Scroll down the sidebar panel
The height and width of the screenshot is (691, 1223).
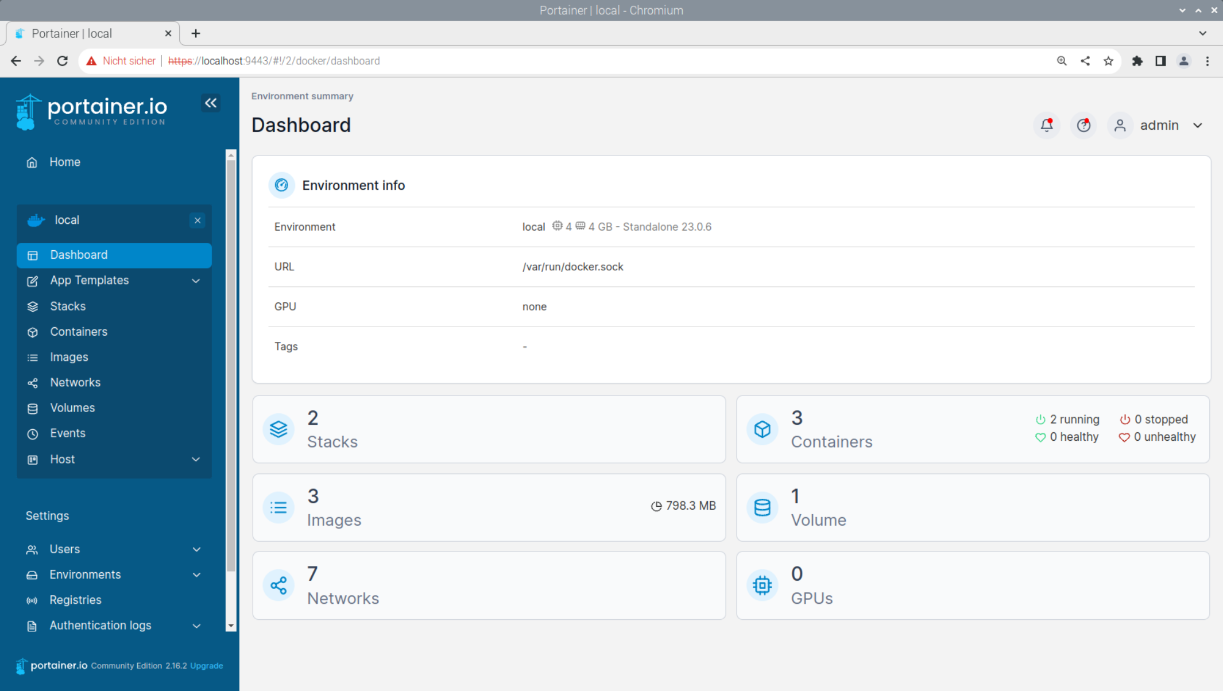tap(231, 624)
